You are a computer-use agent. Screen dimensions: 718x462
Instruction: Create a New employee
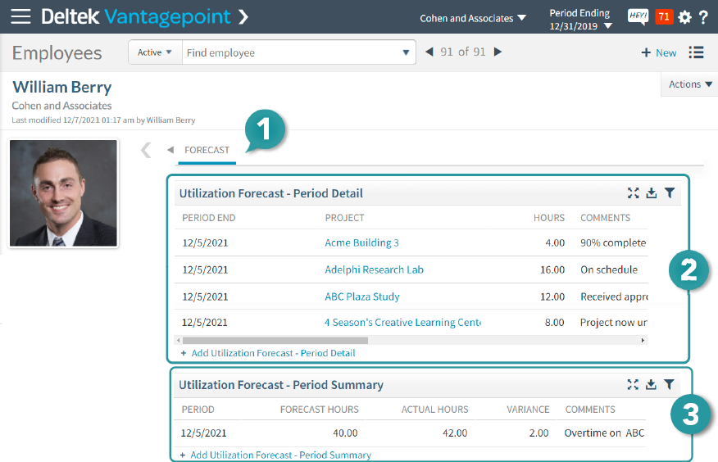tap(658, 53)
